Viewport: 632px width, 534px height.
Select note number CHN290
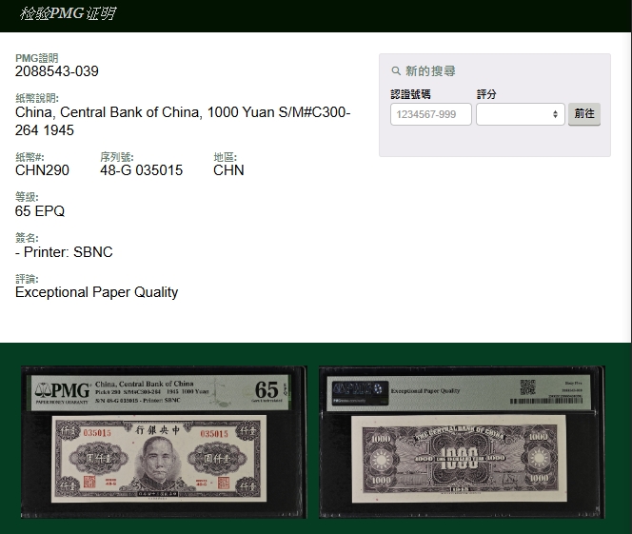(42, 170)
